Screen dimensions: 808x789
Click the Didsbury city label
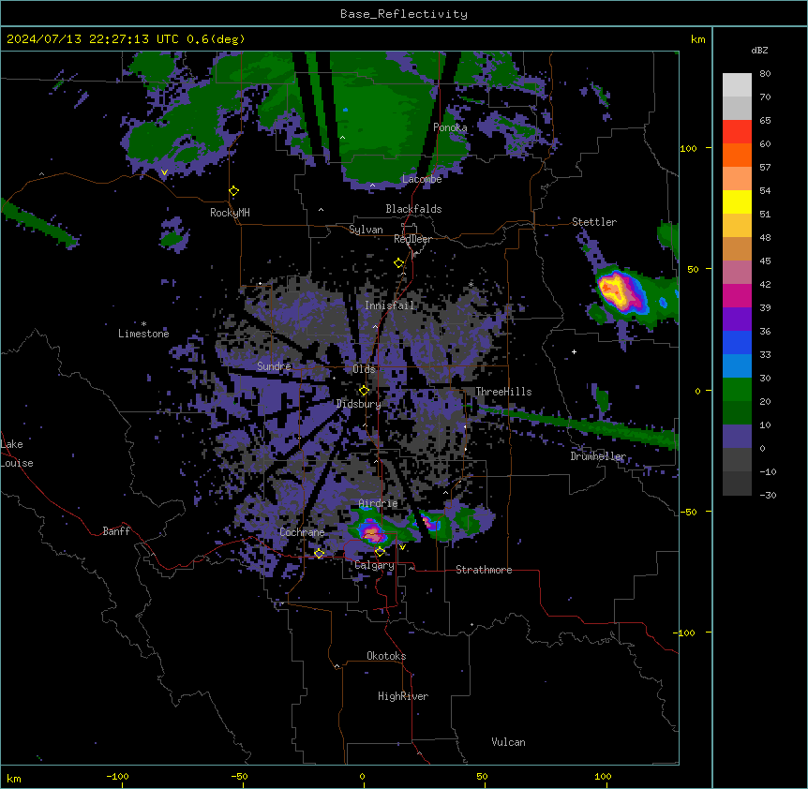tap(359, 404)
